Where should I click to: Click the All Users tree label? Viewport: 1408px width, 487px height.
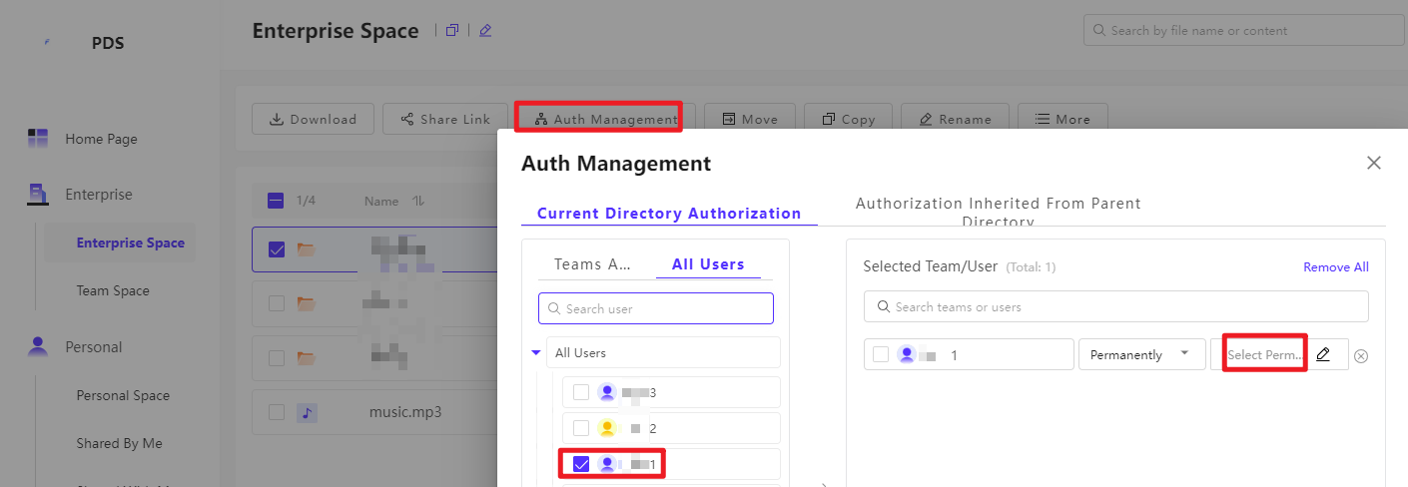(x=580, y=352)
